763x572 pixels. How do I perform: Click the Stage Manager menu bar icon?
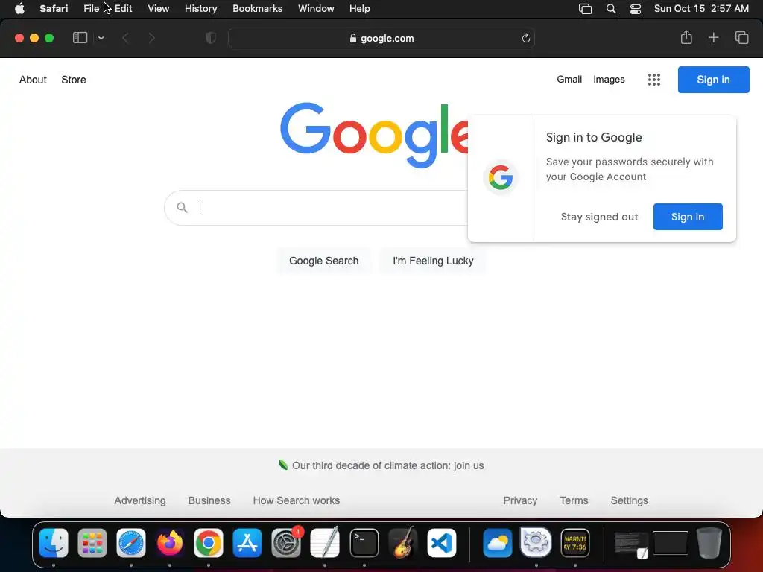[x=586, y=9]
